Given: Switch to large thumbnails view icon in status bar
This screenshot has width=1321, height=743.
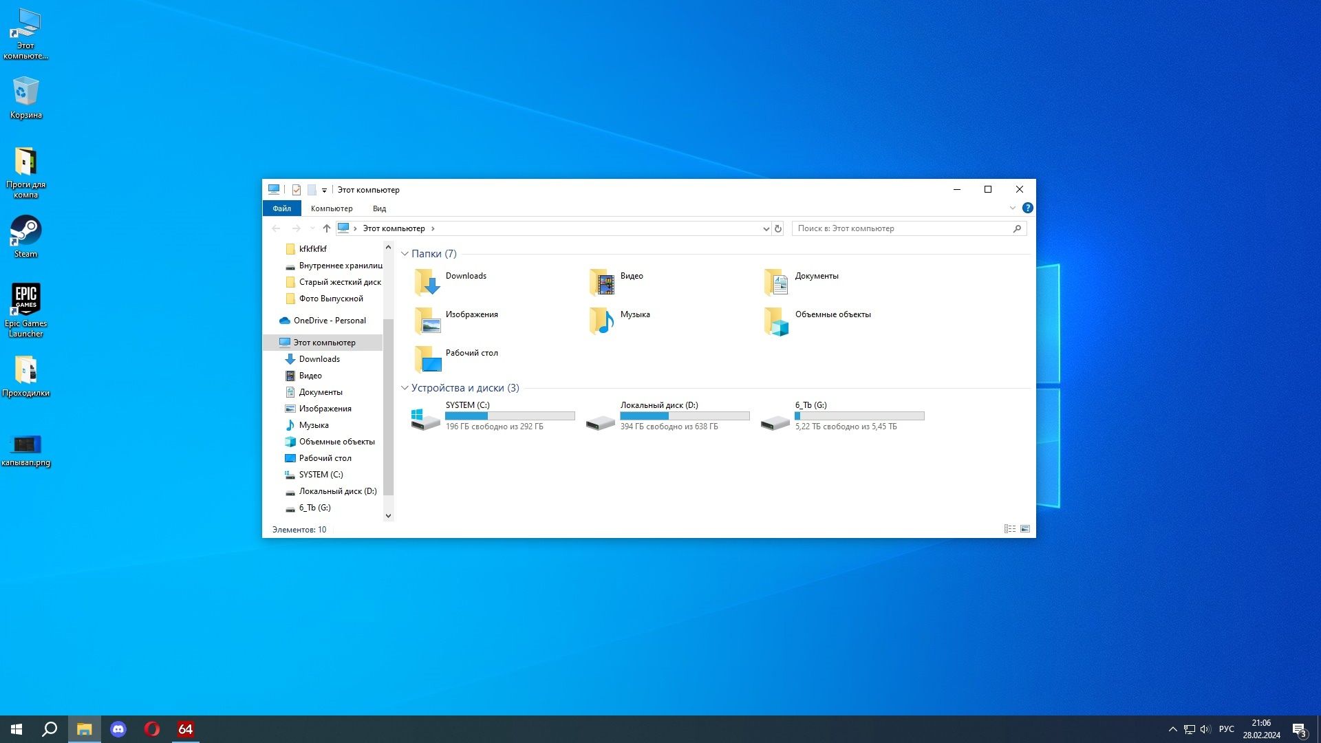Looking at the screenshot, I should (1025, 529).
